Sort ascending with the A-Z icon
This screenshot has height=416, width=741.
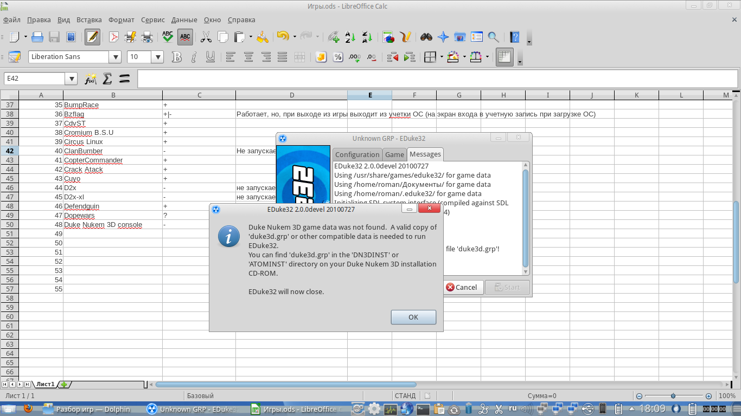pyautogui.click(x=350, y=37)
